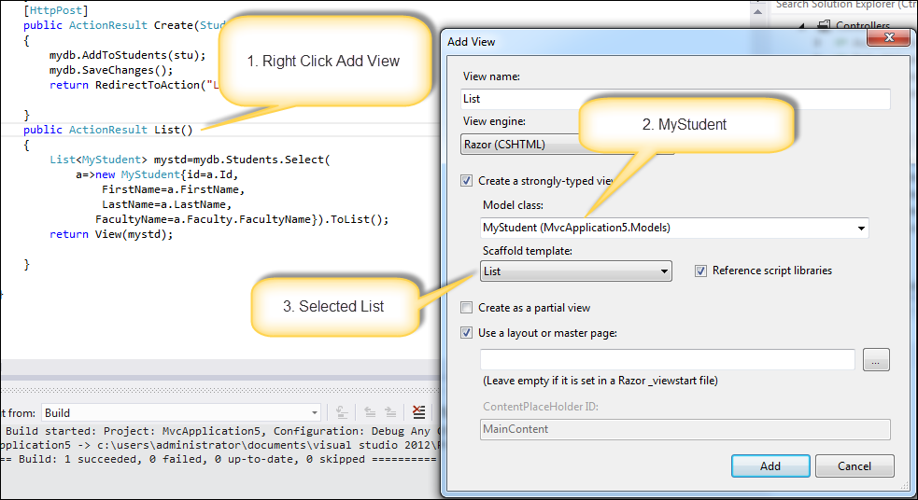
Task: Enable 'Create as a partial view' option
Action: [x=467, y=308]
